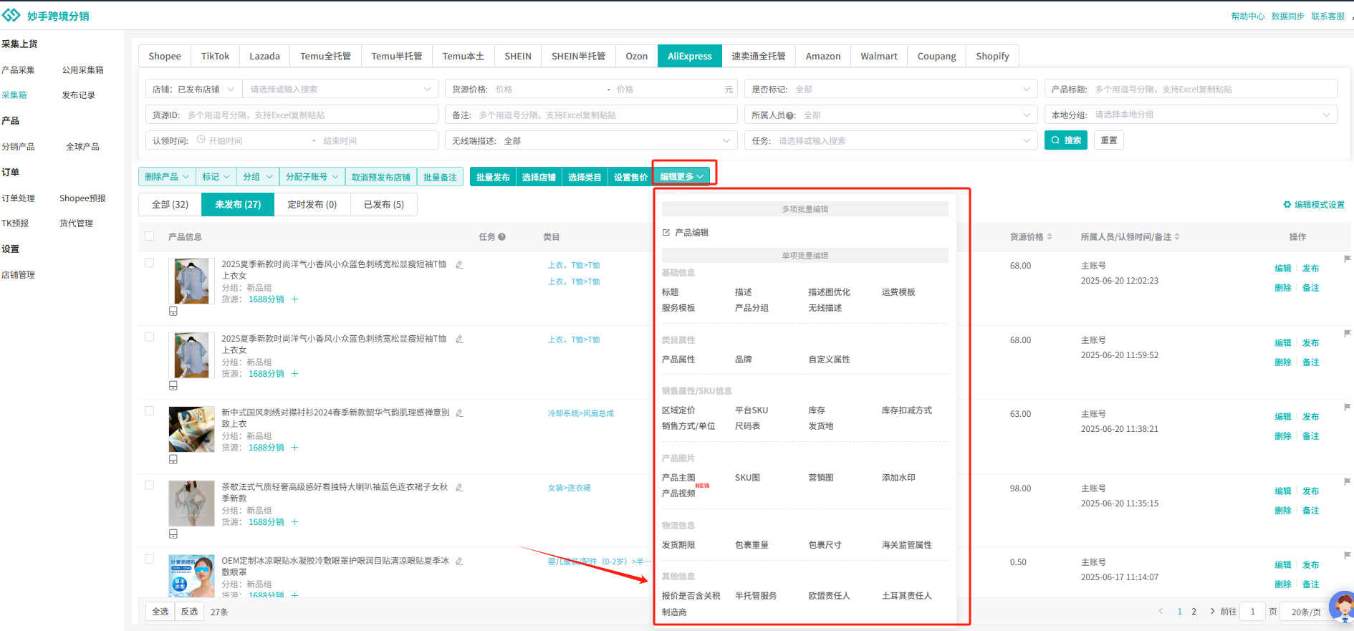Select the 全部 (32) tab
This screenshot has height=631, width=1354.
point(170,205)
